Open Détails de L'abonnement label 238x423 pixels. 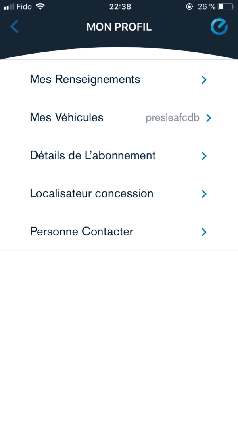(93, 155)
